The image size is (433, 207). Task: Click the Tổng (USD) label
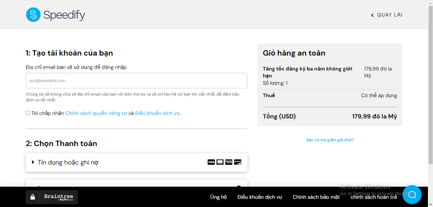279,117
